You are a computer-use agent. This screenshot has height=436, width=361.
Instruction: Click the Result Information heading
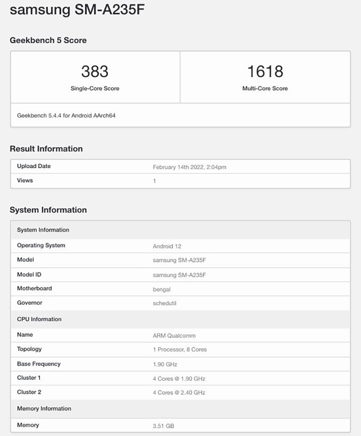(46, 149)
